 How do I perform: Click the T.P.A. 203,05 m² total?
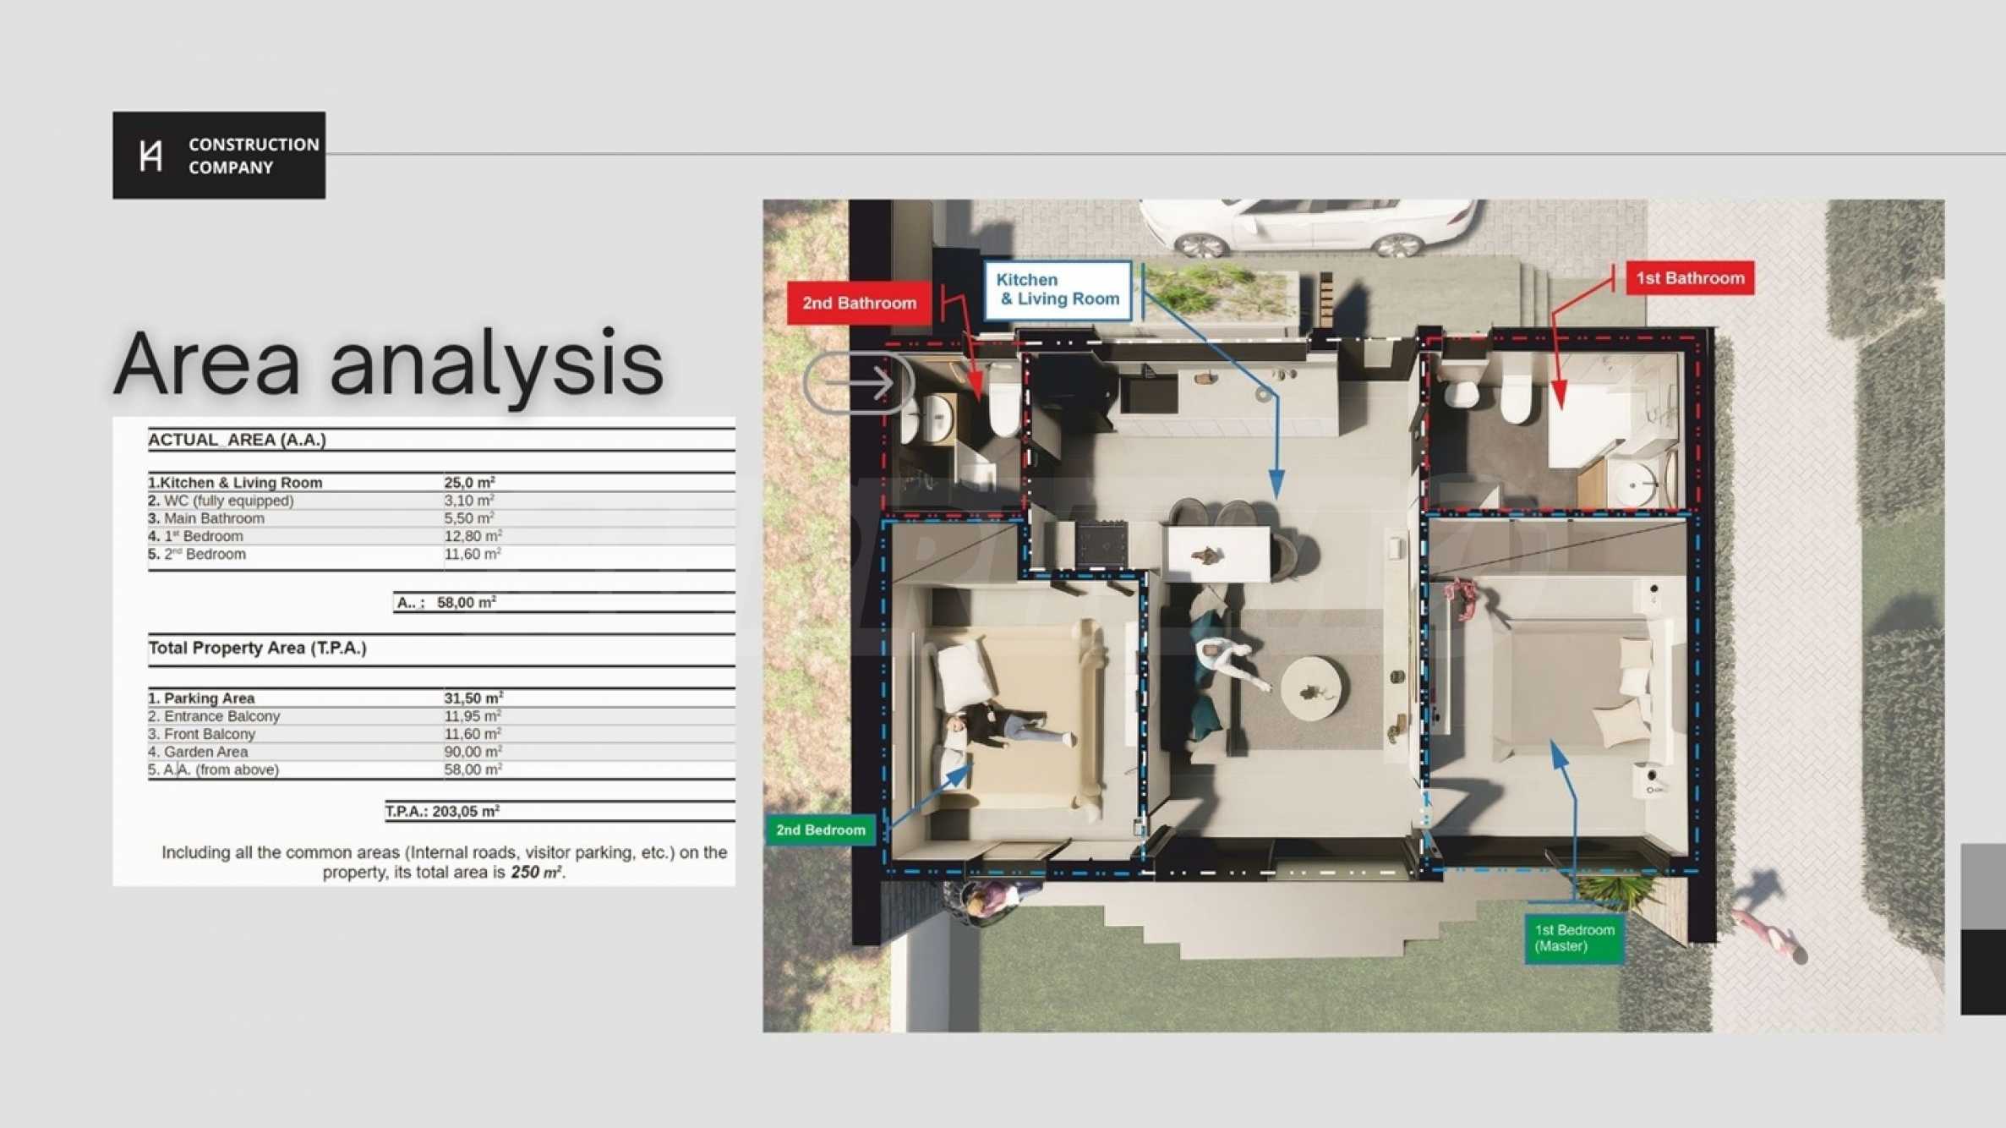[x=442, y=812]
